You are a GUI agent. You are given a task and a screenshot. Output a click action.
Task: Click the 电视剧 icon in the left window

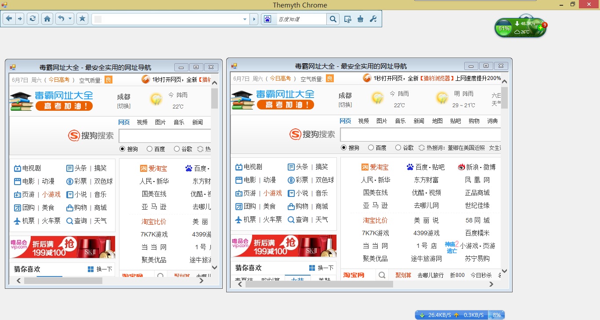tap(17, 168)
